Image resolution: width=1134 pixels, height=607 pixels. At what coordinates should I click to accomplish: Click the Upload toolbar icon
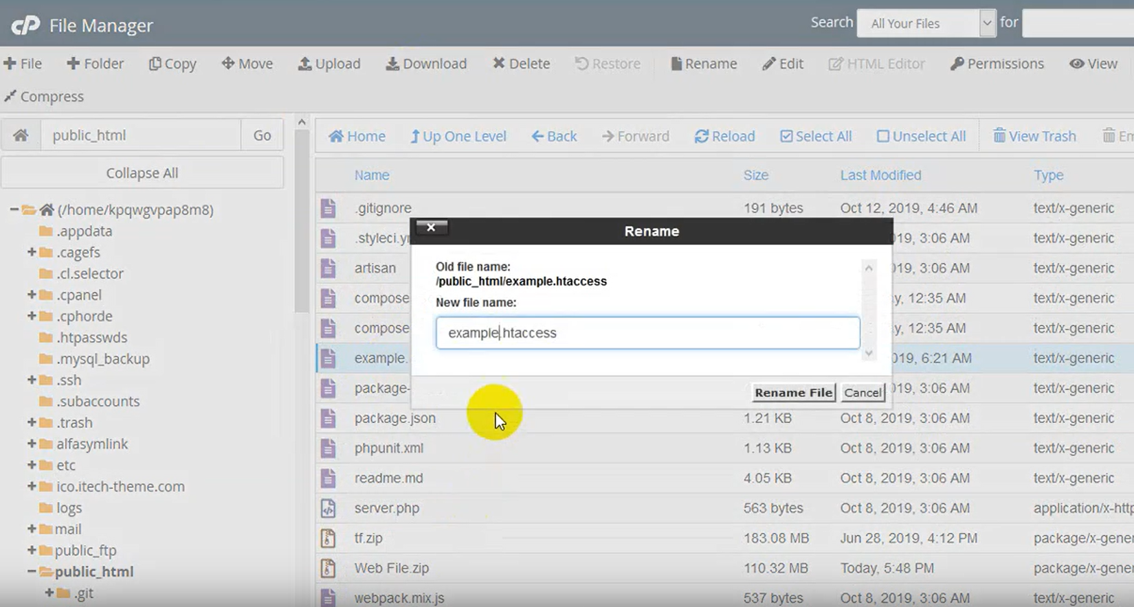(304, 64)
